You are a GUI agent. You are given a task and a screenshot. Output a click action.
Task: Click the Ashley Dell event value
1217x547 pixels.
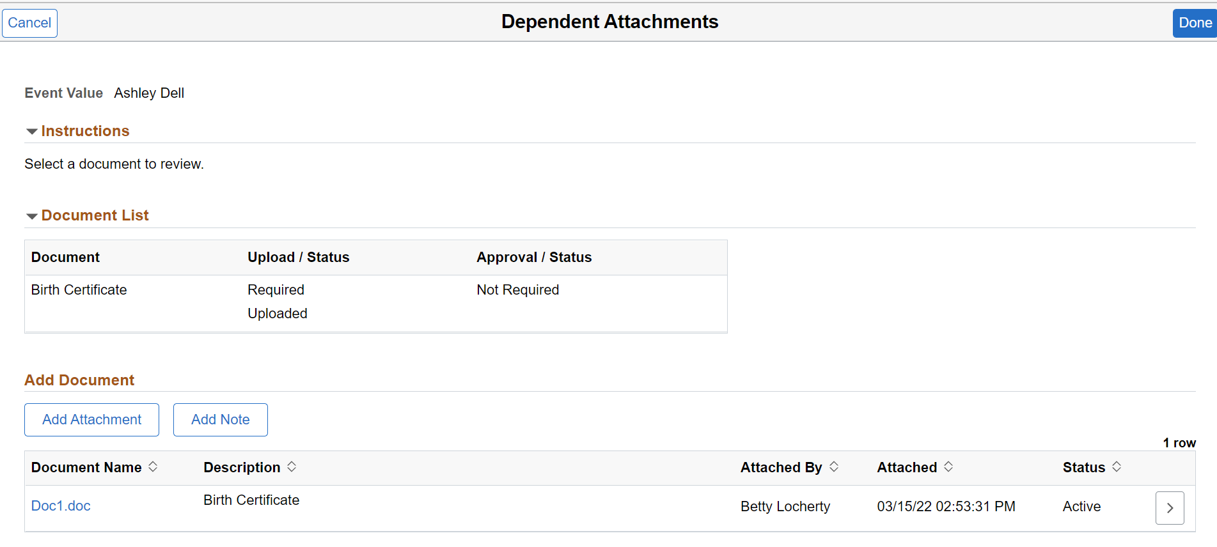[149, 93]
